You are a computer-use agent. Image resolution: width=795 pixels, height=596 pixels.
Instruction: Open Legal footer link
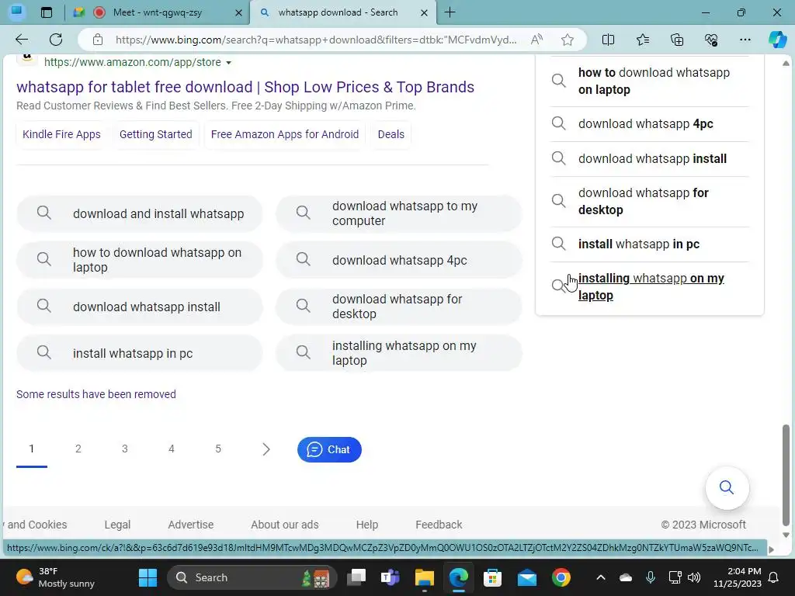(x=117, y=525)
